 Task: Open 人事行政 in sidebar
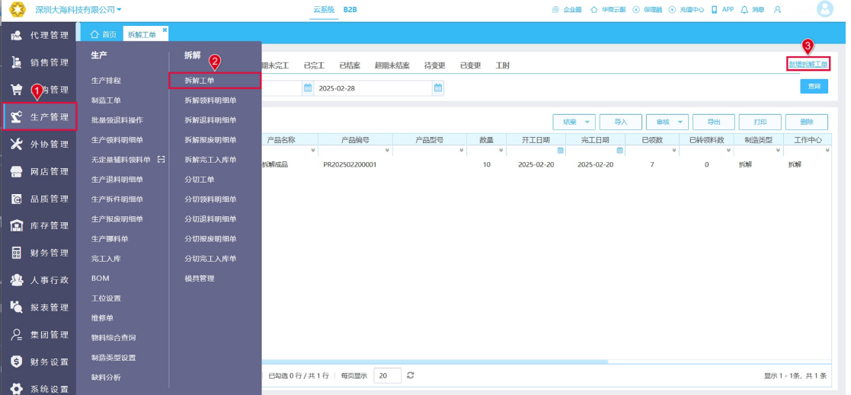tap(39, 280)
